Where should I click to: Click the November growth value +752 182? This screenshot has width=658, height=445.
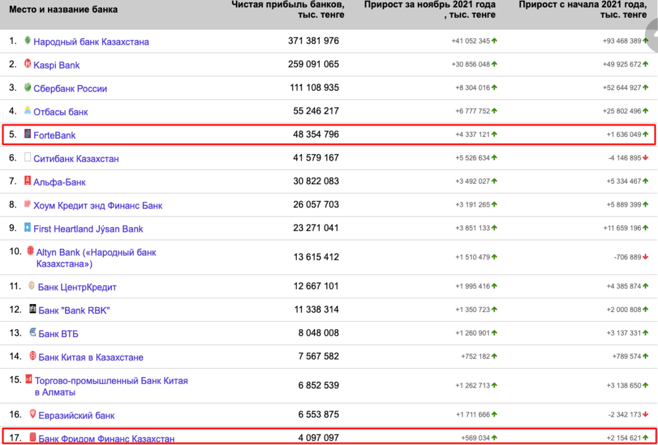(x=476, y=356)
